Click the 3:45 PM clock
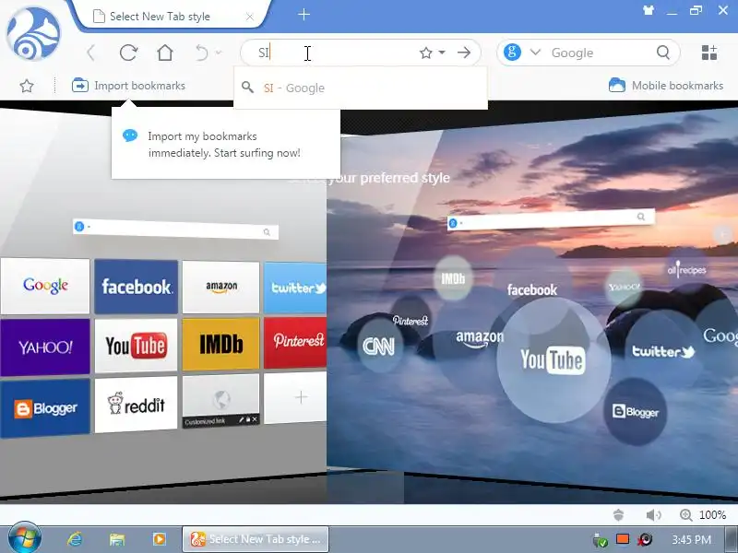 point(691,539)
